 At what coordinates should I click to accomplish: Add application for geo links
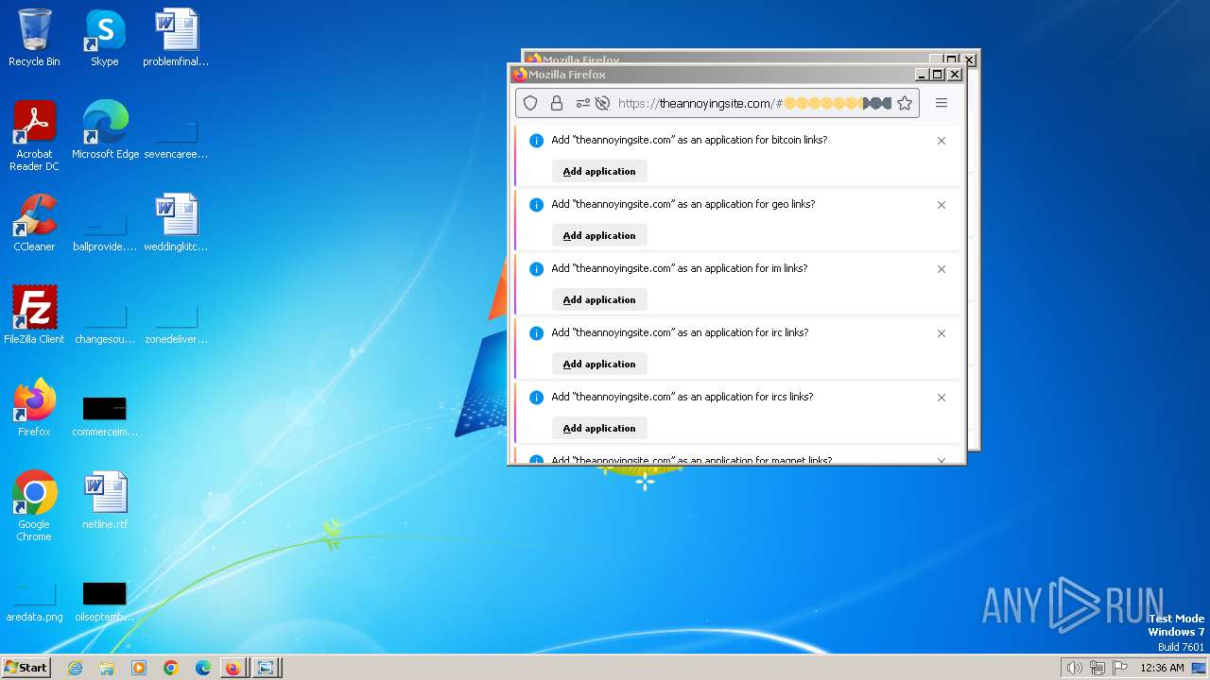(x=599, y=235)
